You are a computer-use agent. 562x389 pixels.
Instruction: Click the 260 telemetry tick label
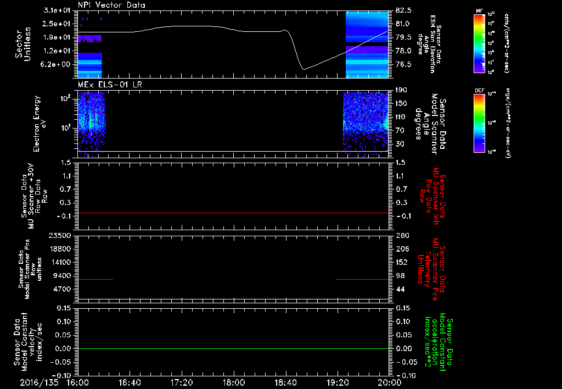click(402, 235)
